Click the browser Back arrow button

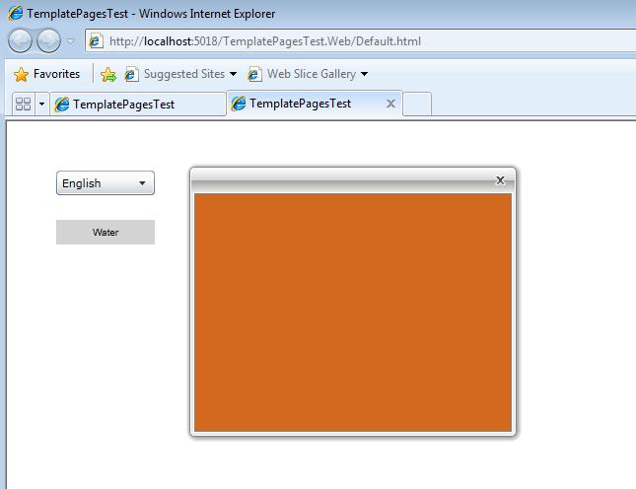(21, 41)
